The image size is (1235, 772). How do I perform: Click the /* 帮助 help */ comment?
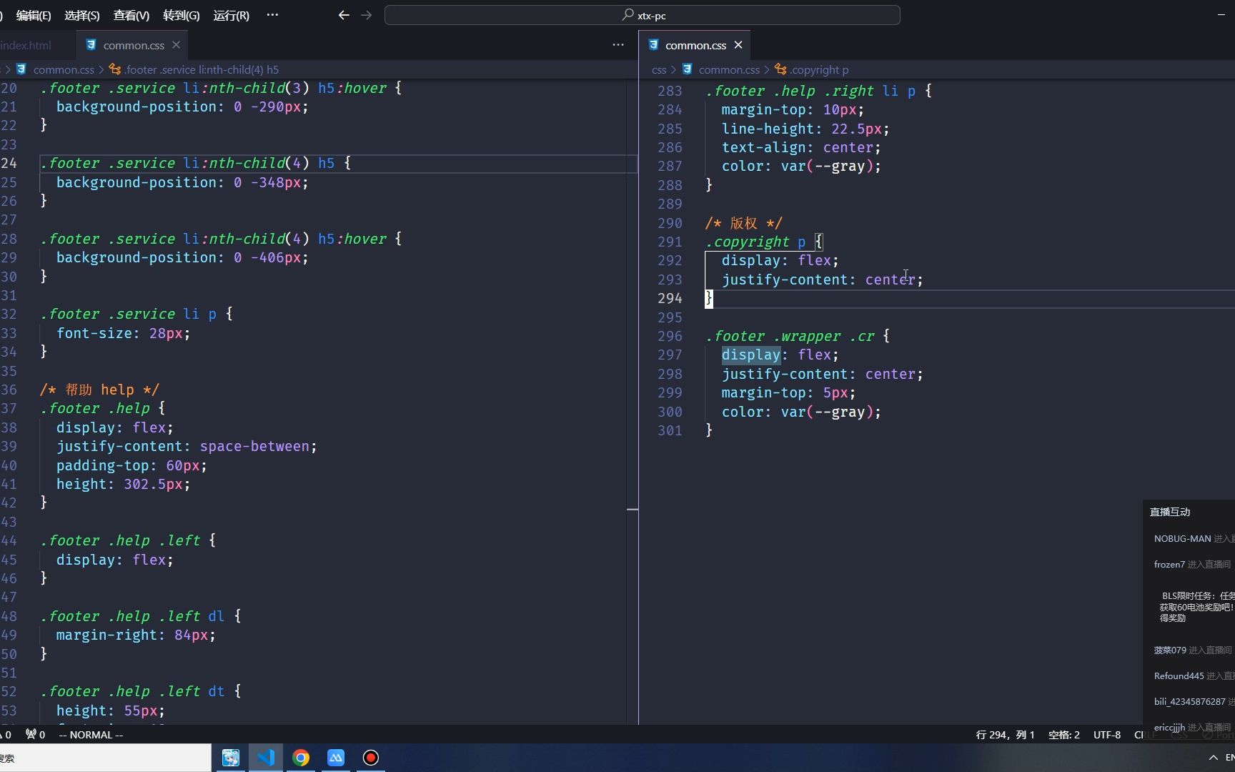(99, 390)
